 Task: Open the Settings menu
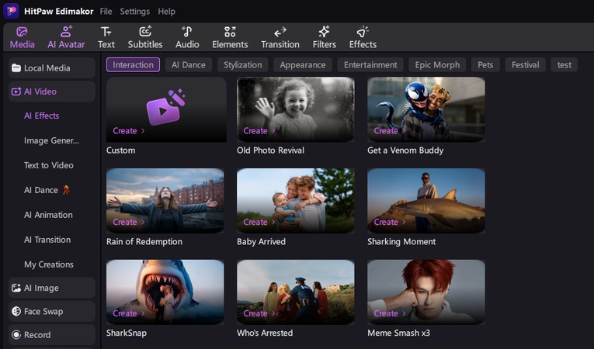click(x=135, y=12)
